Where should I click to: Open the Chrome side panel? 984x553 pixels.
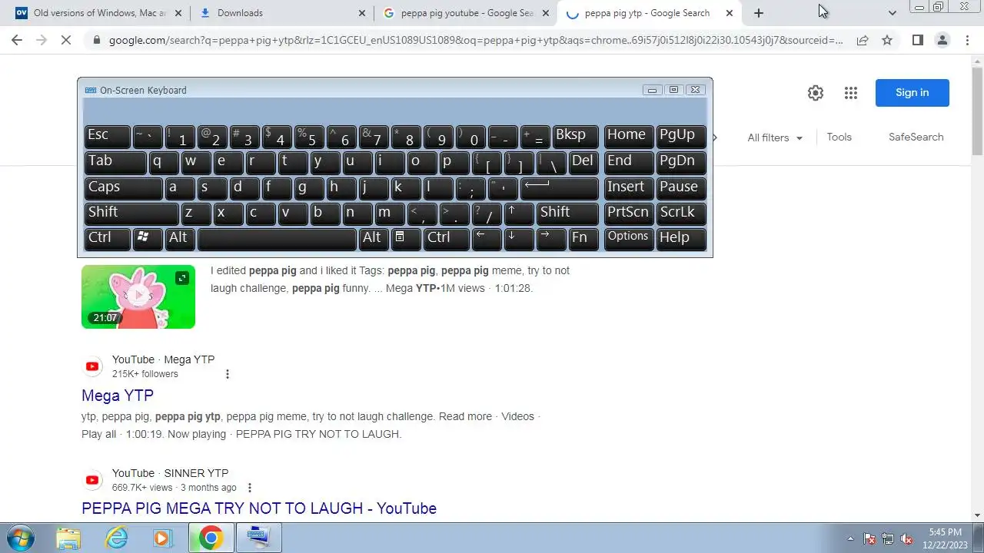point(917,40)
